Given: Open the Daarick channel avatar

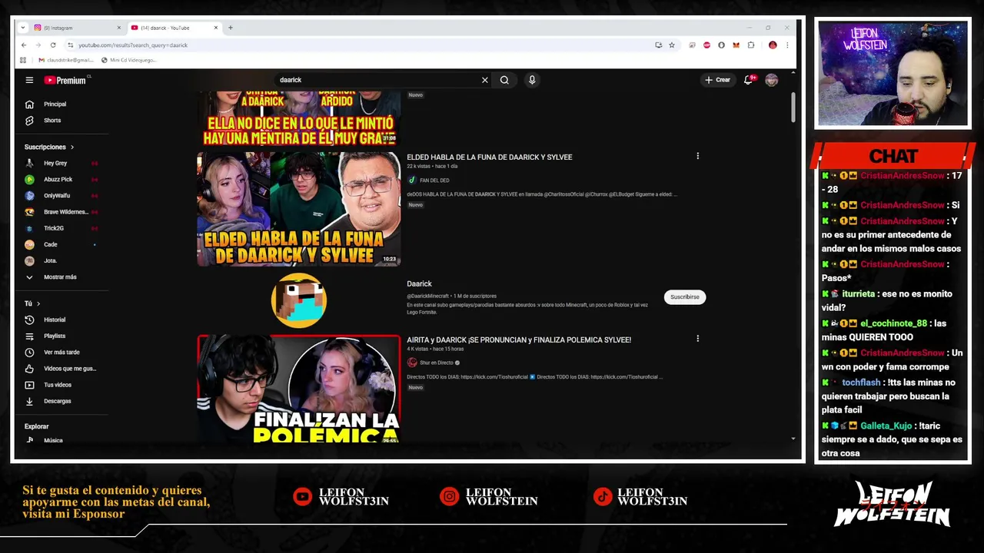Looking at the screenshot, I should 299,300.
